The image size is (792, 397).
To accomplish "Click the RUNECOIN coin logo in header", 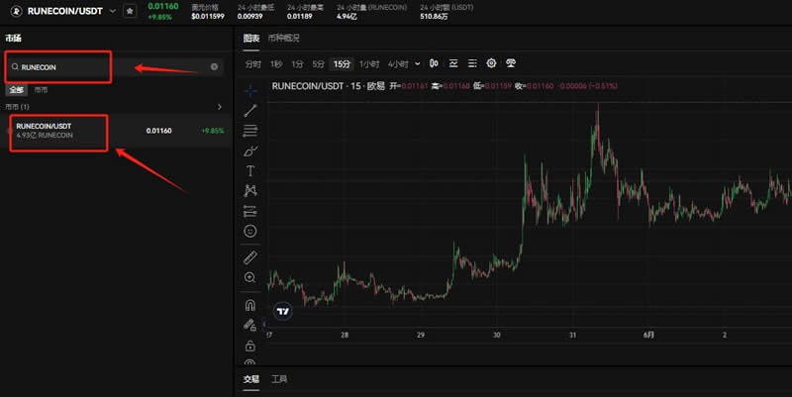I will click(x=16, y=11).
